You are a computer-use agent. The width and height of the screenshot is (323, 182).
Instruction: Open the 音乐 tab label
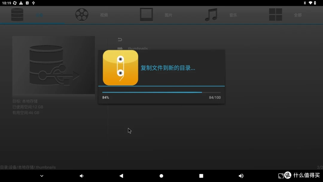pos(233,15)
